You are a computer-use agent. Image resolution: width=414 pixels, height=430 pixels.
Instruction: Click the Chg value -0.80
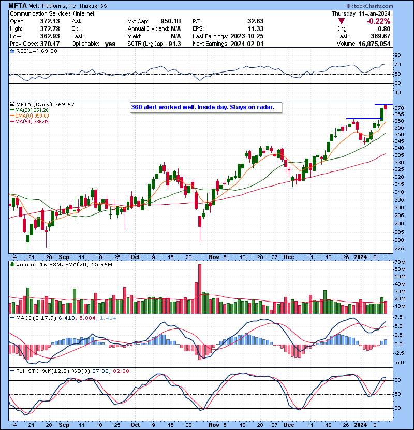pyautogui.click(x=383, y=29)
